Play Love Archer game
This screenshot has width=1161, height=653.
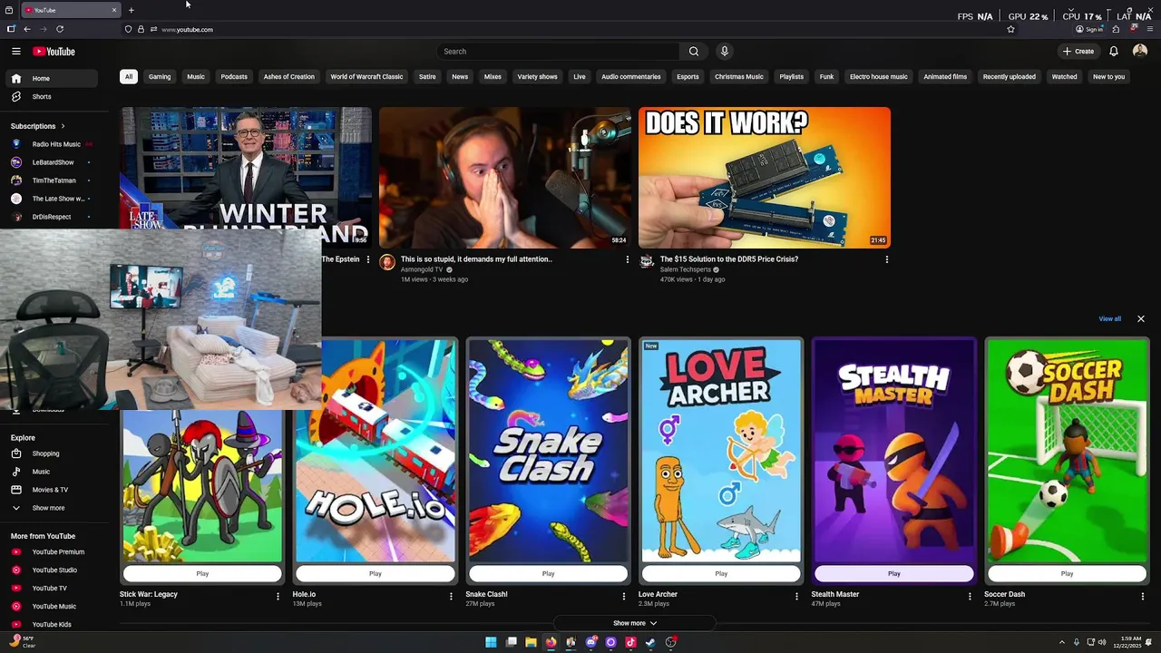coord(721,573)
